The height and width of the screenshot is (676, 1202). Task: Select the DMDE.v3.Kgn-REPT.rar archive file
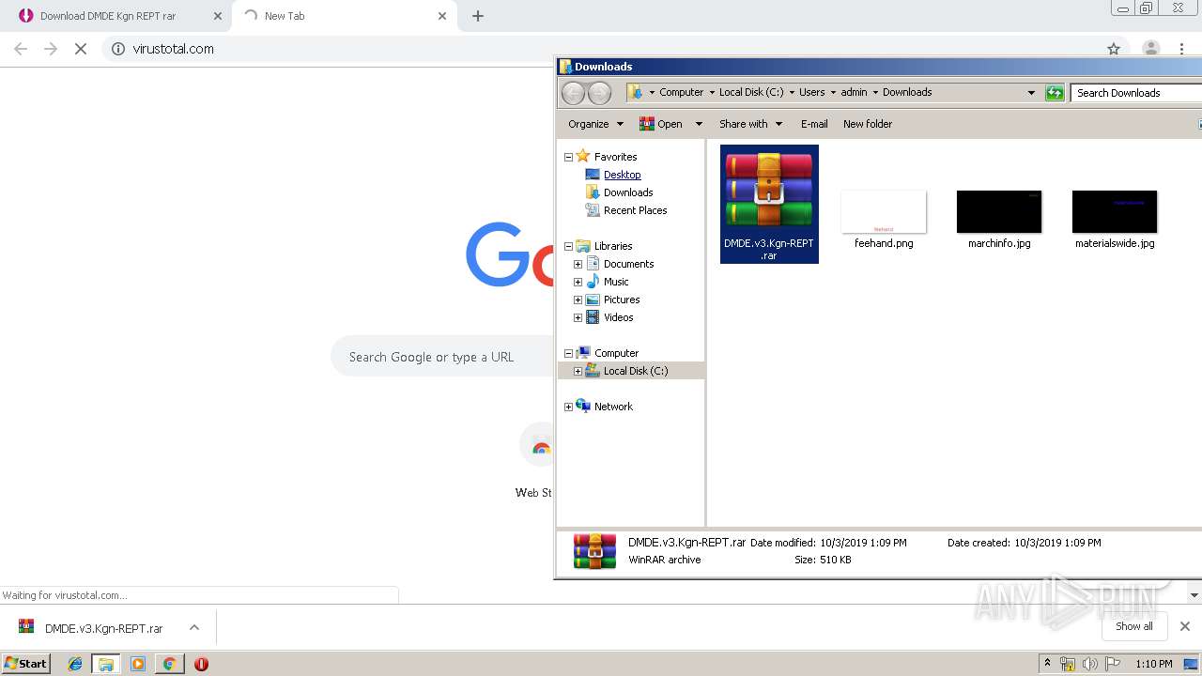pos(769,204)
